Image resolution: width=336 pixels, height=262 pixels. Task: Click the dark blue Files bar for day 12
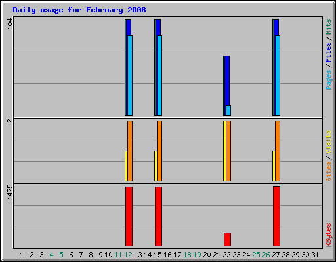(129, 28)
